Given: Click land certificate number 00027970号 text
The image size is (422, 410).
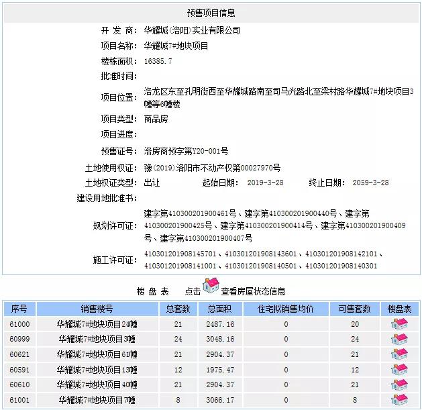Looking at the screenshot, I should tap(260, 168).
